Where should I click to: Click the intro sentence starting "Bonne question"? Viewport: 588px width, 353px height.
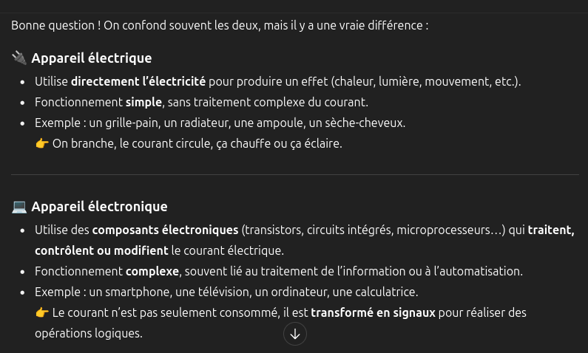point(220,25)
